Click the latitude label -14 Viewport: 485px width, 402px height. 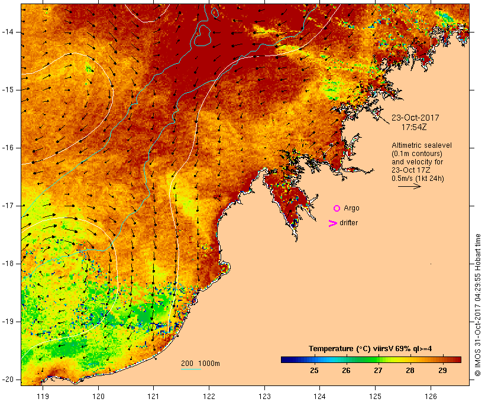[8, 32]
